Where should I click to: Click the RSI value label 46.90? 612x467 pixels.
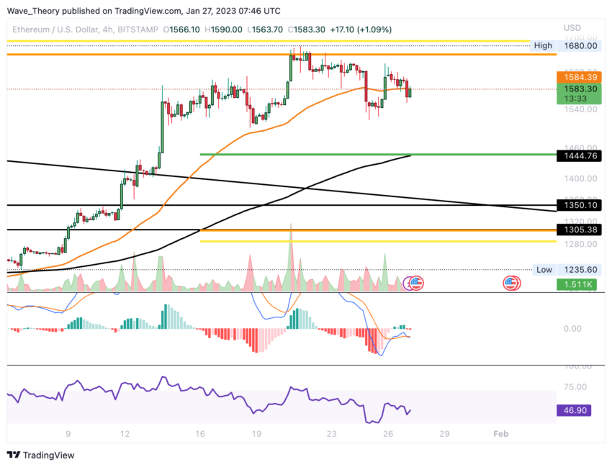pos(574,410)
